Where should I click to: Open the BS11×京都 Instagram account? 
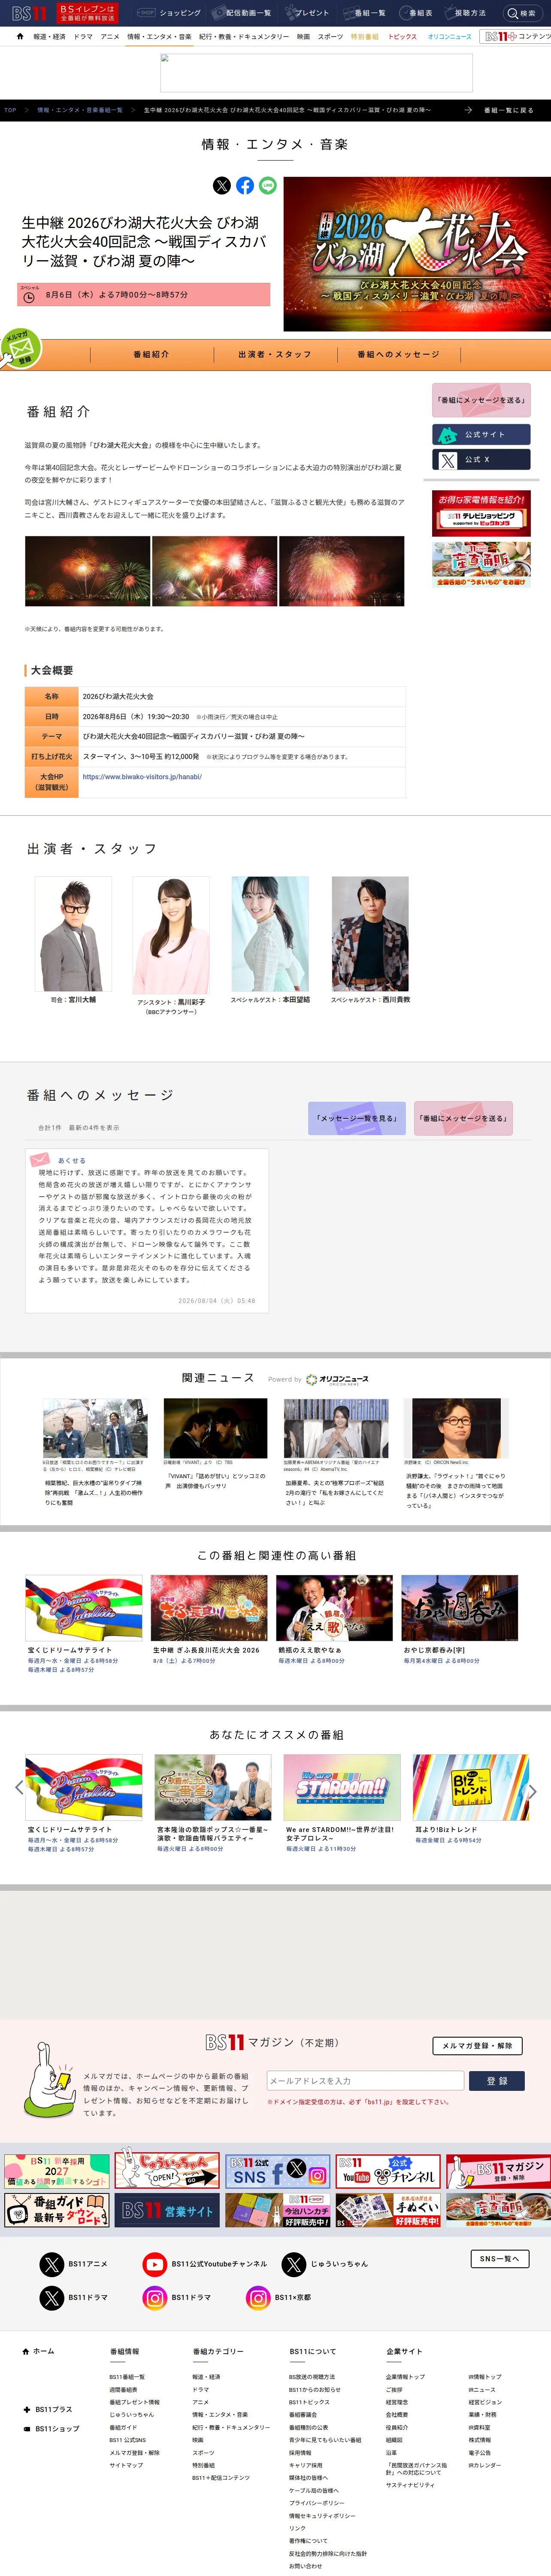[258, 2297]
